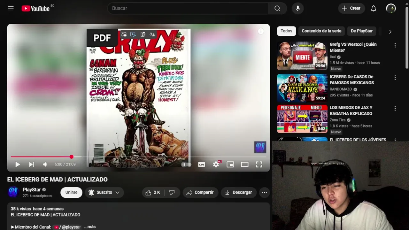
Task: Open the RANDOMAZO channel name
Action: pyautogui.click(x=341, y=89)
